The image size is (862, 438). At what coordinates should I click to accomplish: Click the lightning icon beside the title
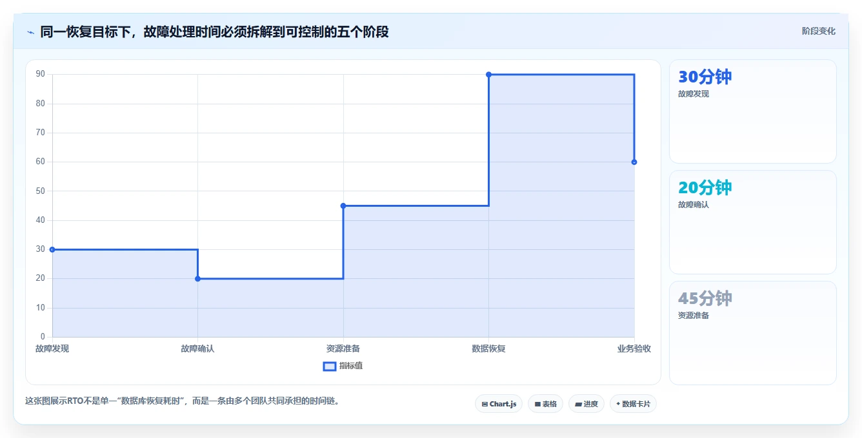pos(30,32)
